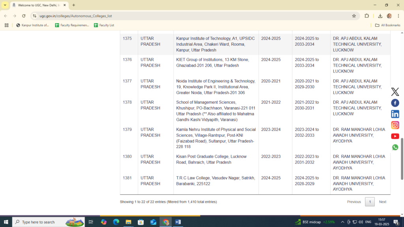Open the WhatsApp social icon

[x=395, y=147]
